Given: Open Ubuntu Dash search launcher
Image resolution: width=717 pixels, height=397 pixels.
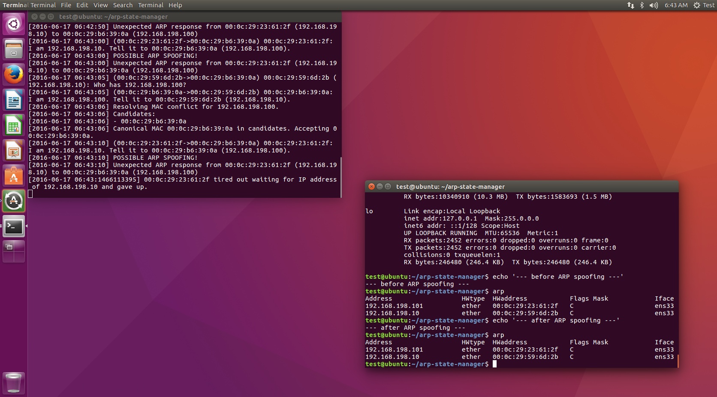Looking at the screenshot, I should pyautogui.click(x=14, y=24).
